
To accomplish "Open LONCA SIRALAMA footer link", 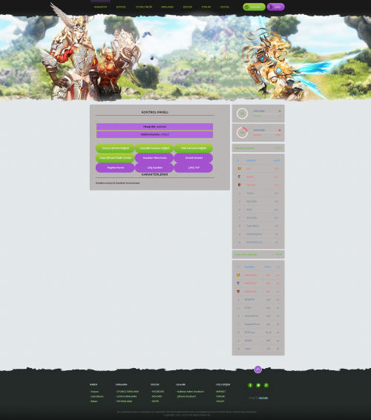I will (126, 396).
